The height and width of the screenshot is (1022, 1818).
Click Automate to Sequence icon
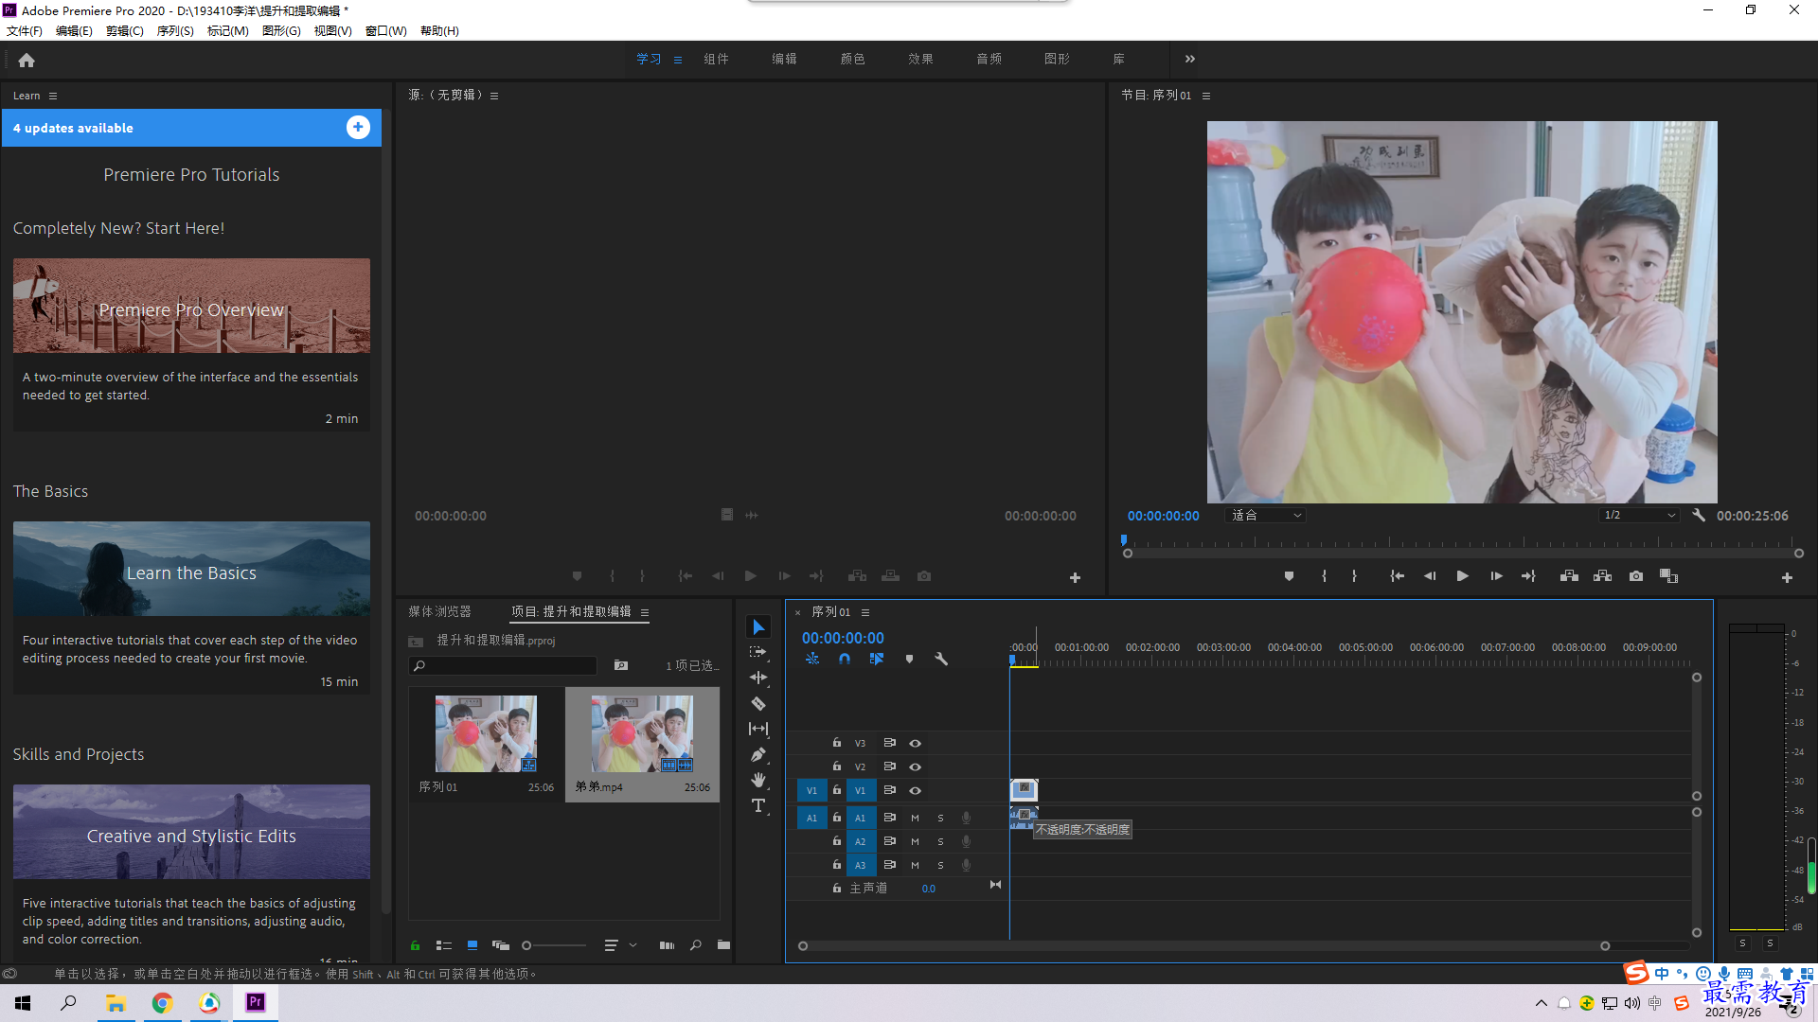(667, 945)
